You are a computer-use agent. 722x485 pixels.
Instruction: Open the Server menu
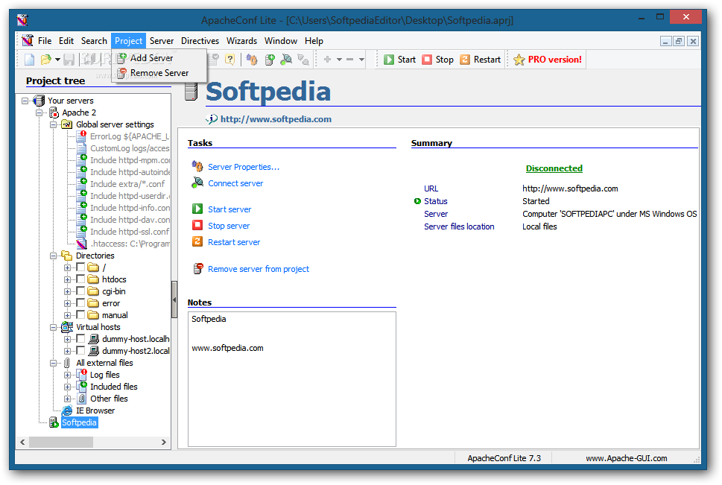pyautogui.click(x=162, y=40)
